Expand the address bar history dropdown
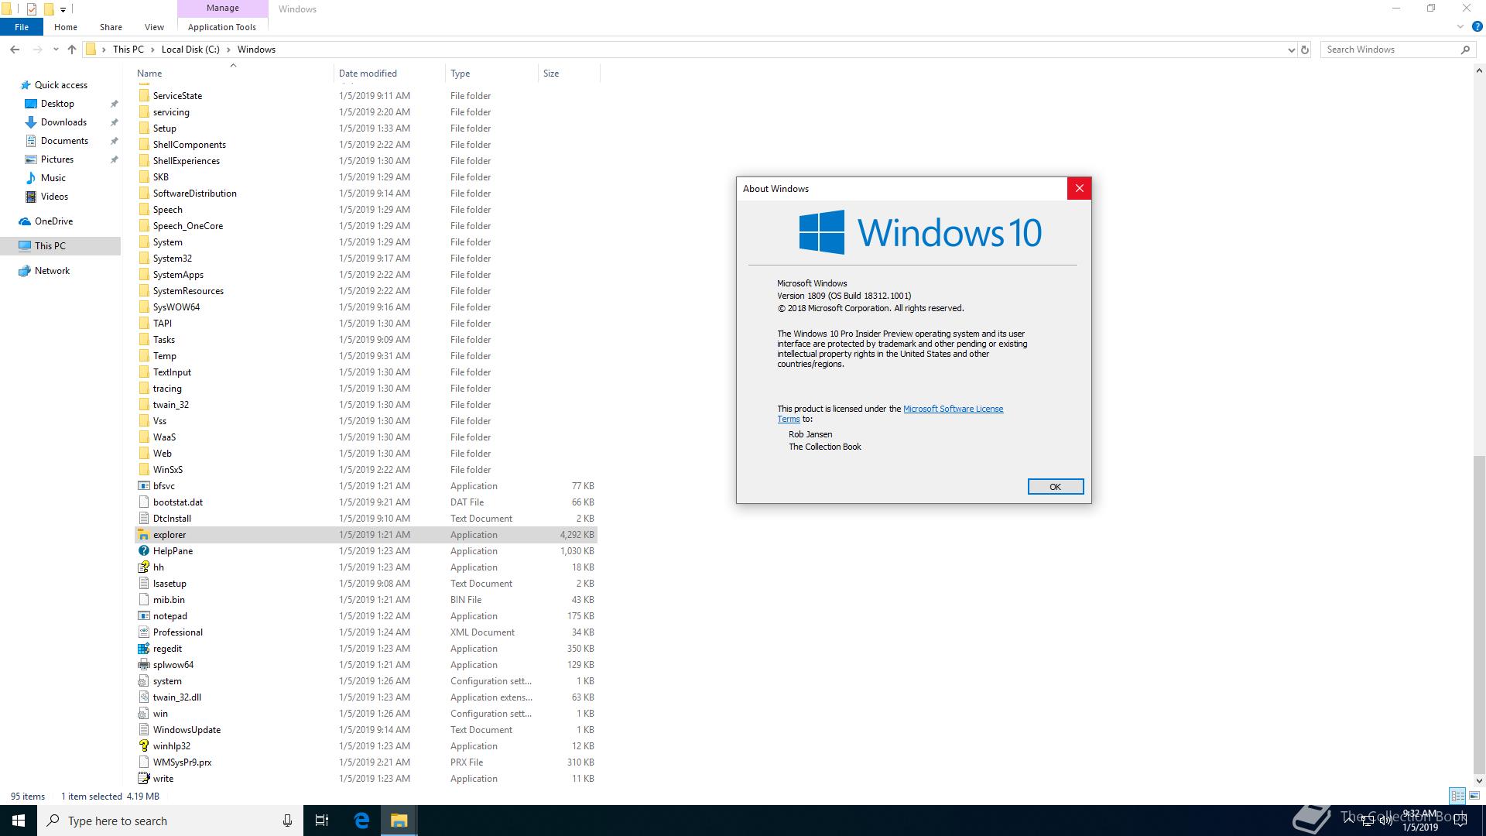The width and height of the screenshot is (1486, 836). (x=1291, y=50)
